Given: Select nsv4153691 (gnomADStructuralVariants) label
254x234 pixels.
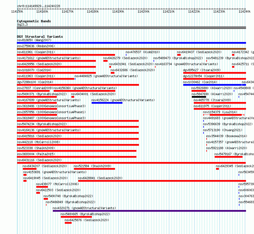Looking at the screenshot, I should click(55, 172).
